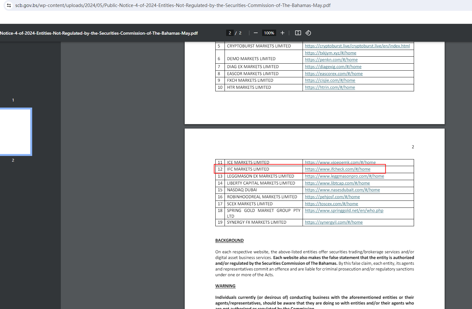
Task: Open the www.leggmasonpro.com link
Action: (344, 176)
